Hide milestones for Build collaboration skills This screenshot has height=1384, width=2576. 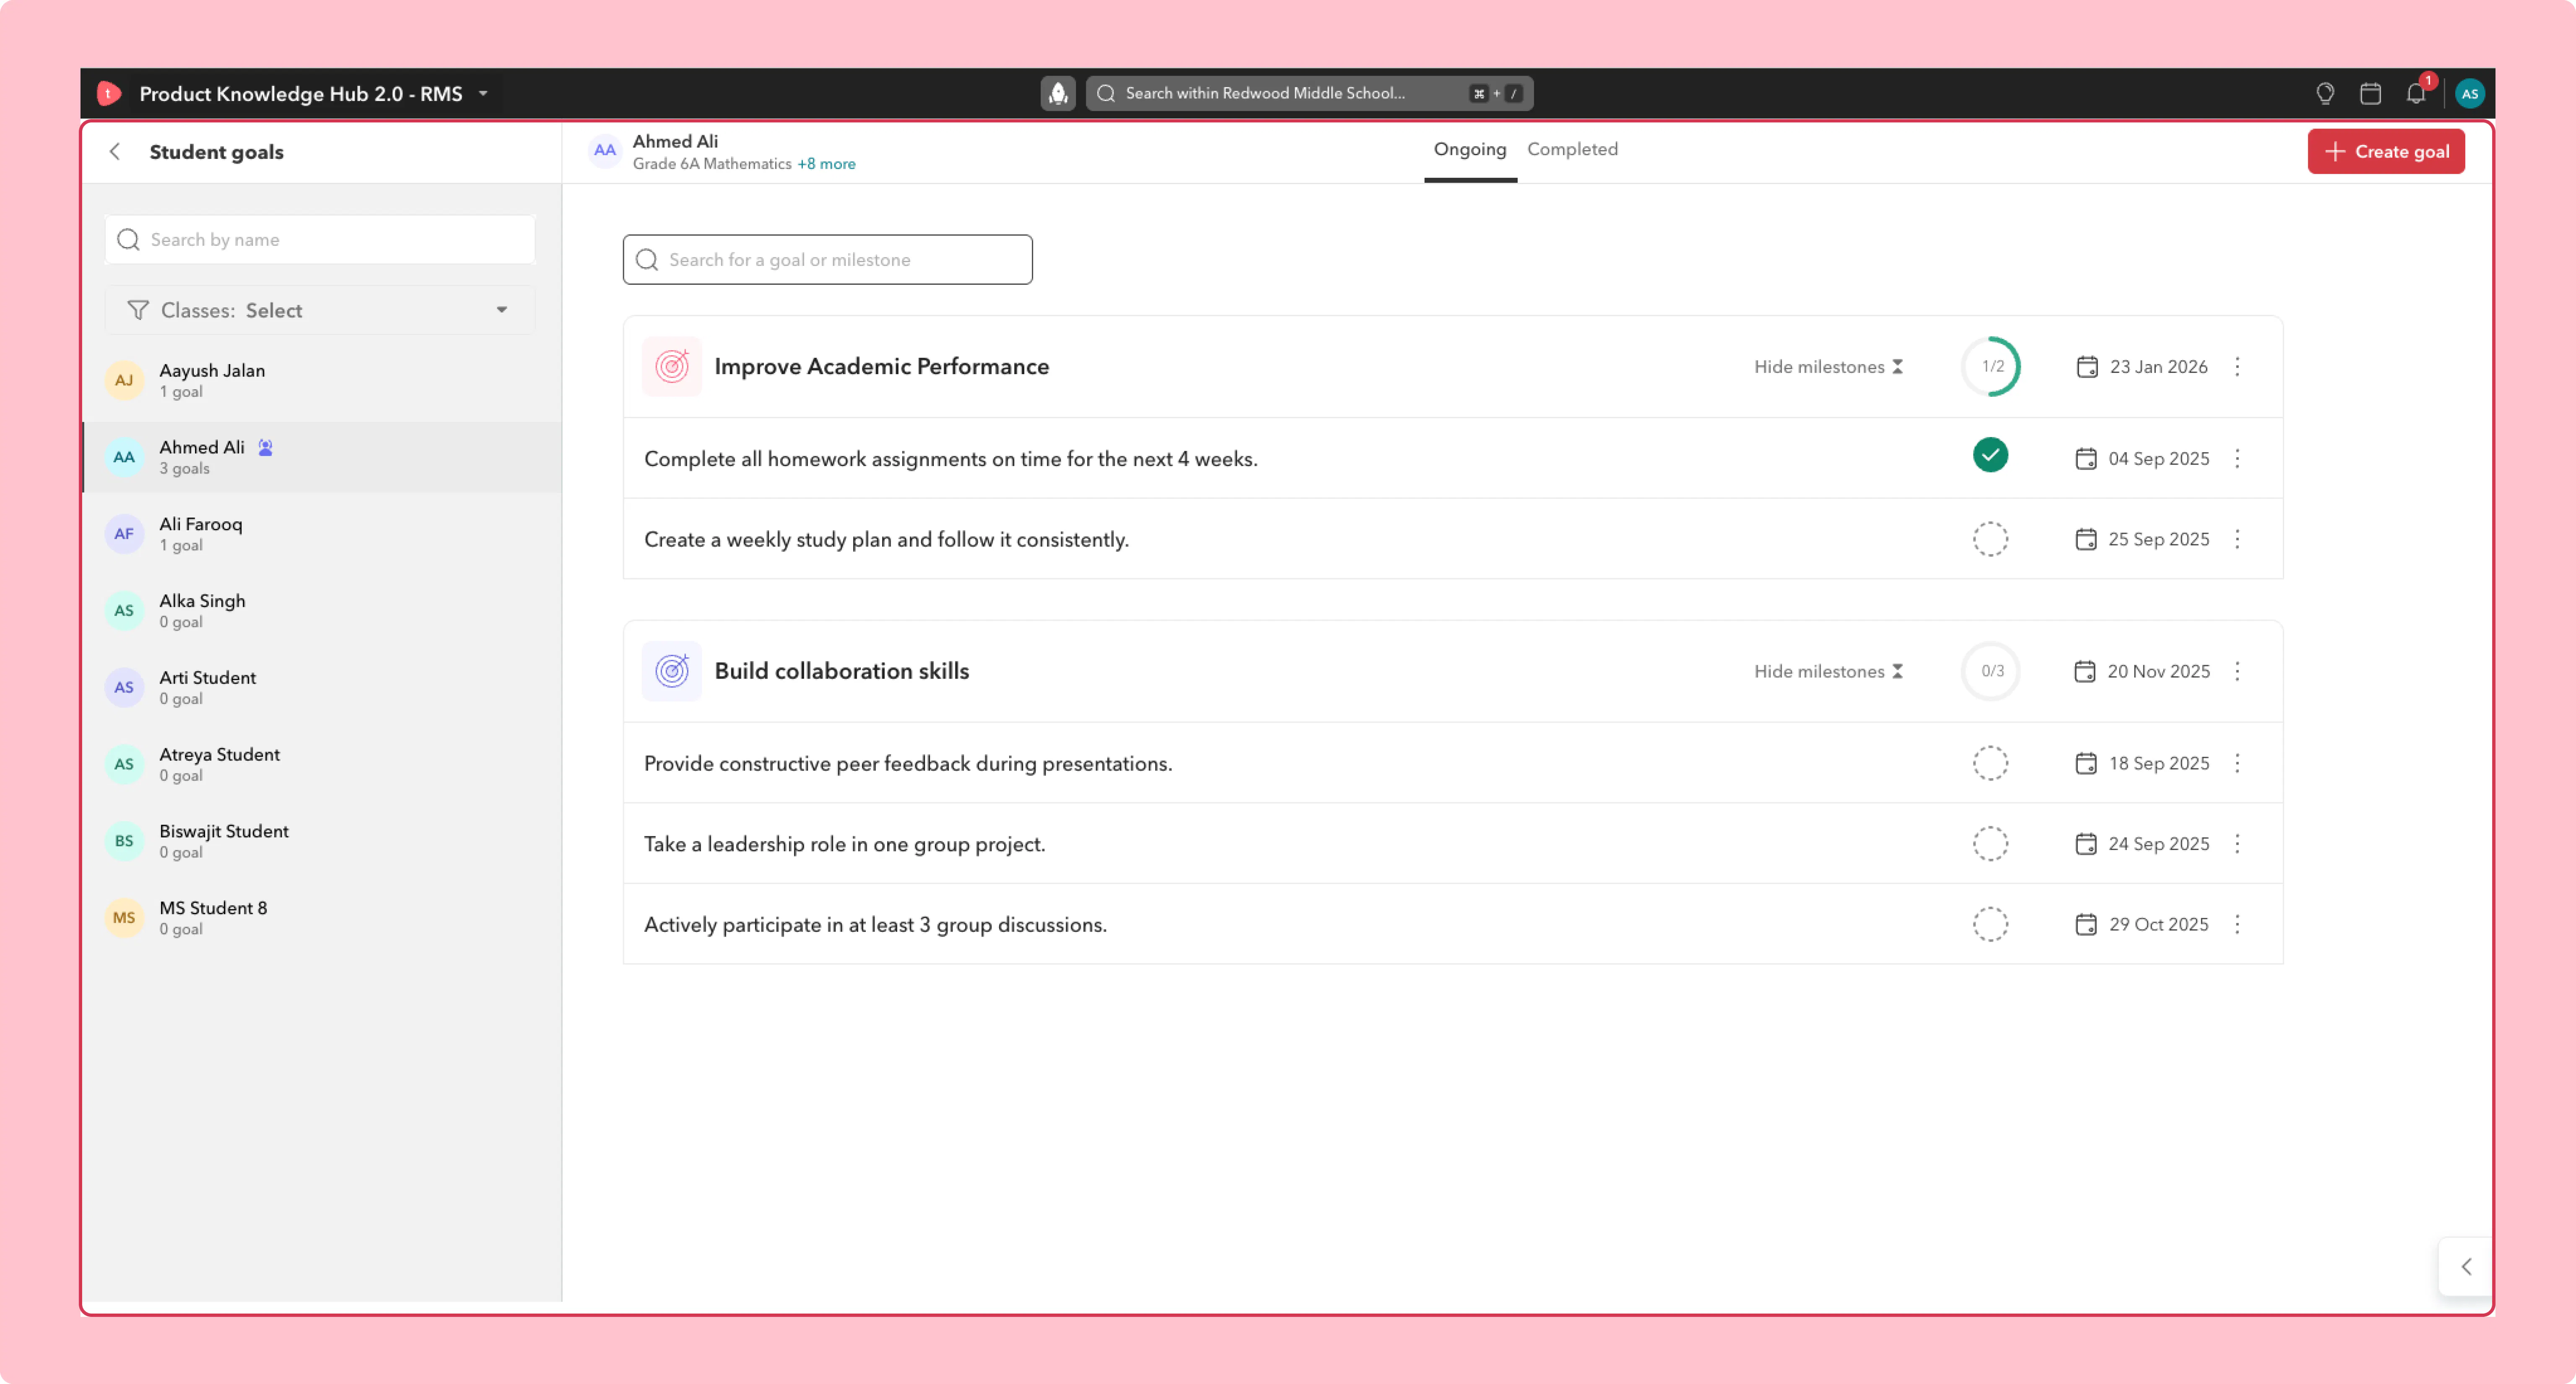point(1828,671)
